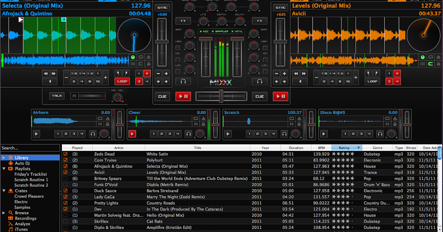Set loop-out marker on left deck
This screenshot has height=232, width=443.
pyautogui.click(x=126, y=73)
